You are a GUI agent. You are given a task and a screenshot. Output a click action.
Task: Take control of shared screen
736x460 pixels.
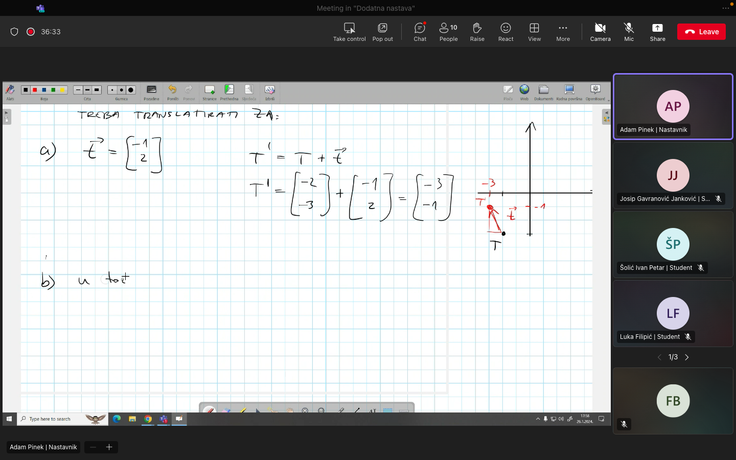350,32
